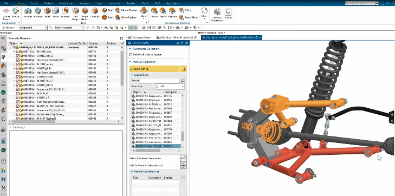This screenshot has width=395, height=196.
Task: Click the Resize Blend tool
Action: pos(189,17)
